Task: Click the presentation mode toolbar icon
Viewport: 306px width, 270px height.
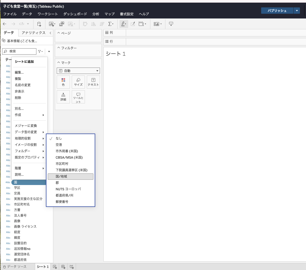Action: click(171, 24)
